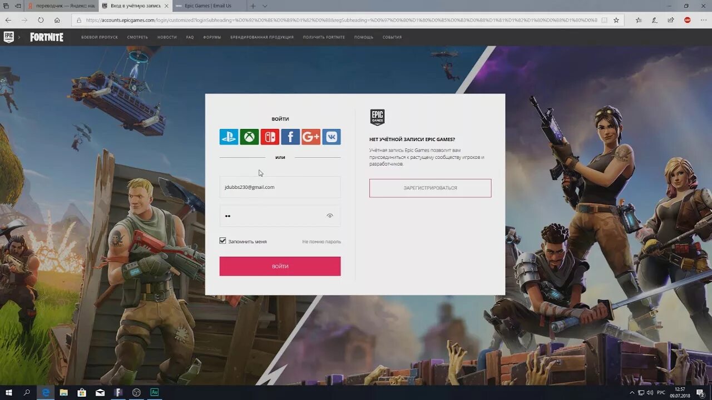The width and height of the screenshot is (712, 400).
Task: Click the set tabs aside icon
Action: click(18, 6)
